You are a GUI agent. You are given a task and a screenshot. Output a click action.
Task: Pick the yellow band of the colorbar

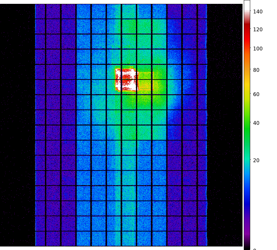click(x=247, y=86)
